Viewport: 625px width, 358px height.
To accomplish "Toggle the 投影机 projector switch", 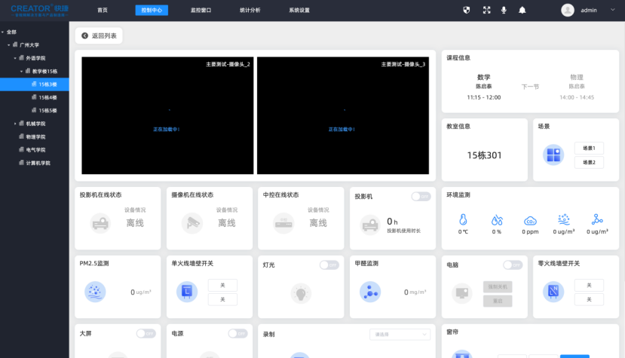I will [421, 196].
